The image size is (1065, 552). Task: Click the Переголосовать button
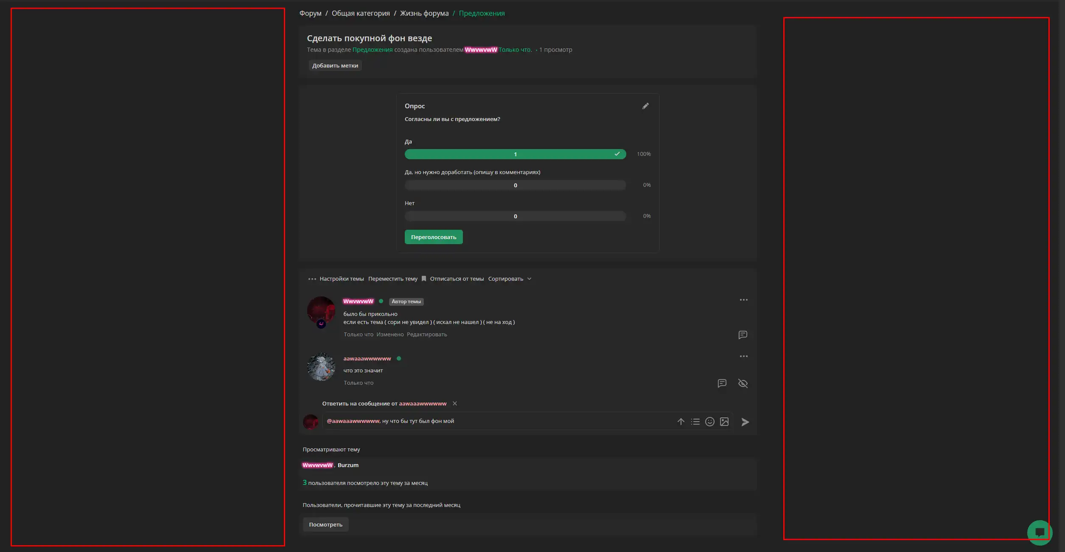tap(434, 237)
